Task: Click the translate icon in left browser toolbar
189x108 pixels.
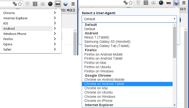Action: coord(15,4)
